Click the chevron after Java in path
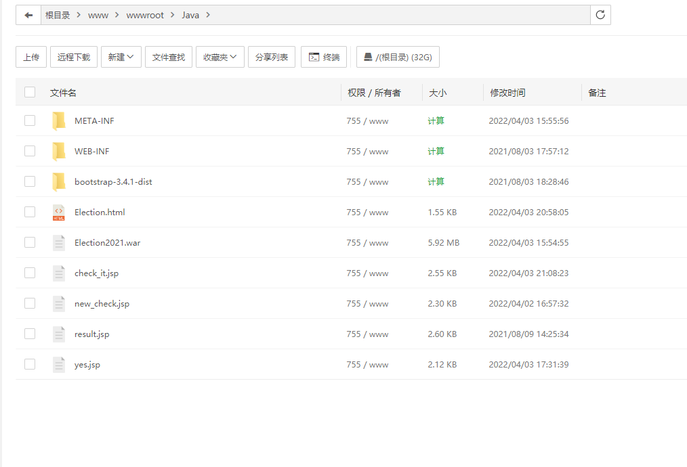687x467 pixels. 208,15
